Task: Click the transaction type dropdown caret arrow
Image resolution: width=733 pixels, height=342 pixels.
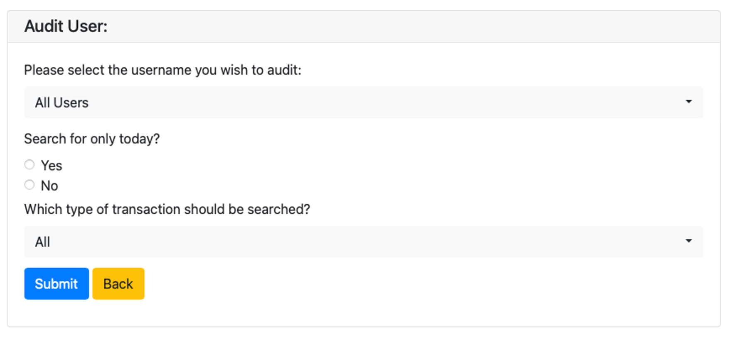Action: pyautogui.click(x=688, y=241)
